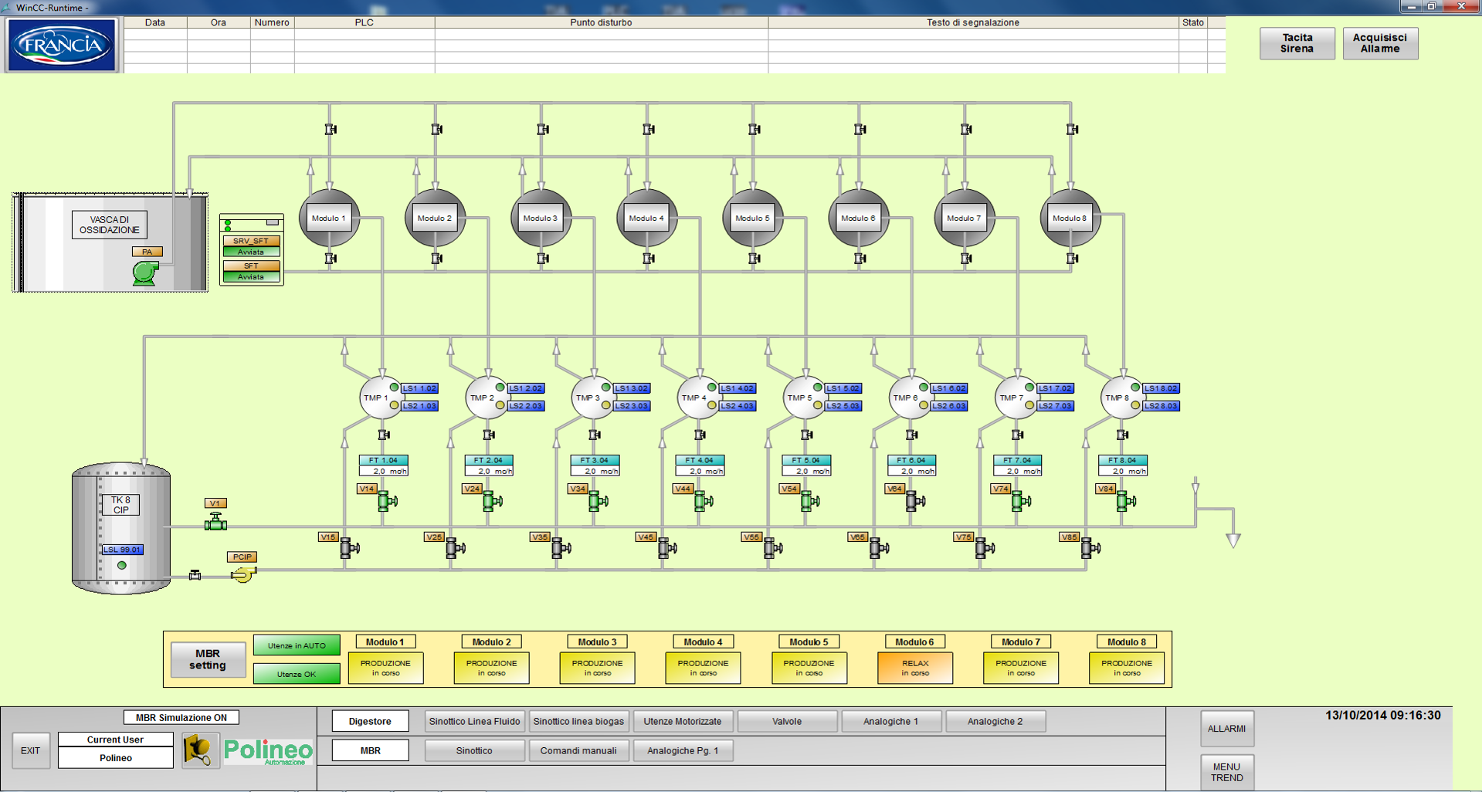The height and width of the screenshot is (792, 1482).
Task: Click the gray V64 valve icon
Action: click(x=914, y=502)
